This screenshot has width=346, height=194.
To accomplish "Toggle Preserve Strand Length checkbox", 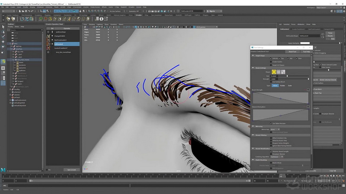I will click(271, 151).
